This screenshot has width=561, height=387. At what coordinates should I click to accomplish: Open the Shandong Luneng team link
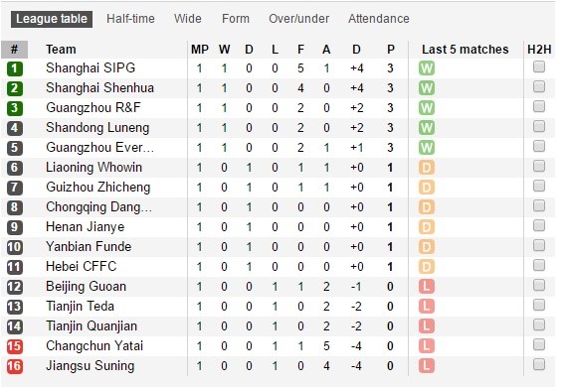[97, 128]
